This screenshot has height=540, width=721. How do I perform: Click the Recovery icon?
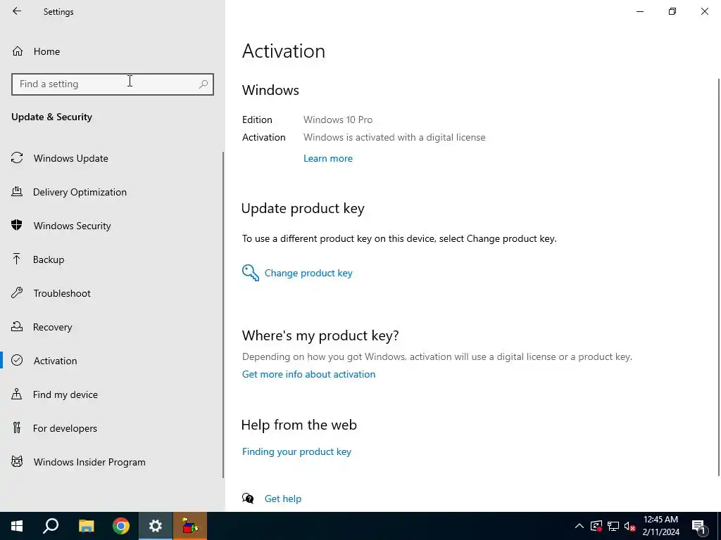click(x=17, y=326)
